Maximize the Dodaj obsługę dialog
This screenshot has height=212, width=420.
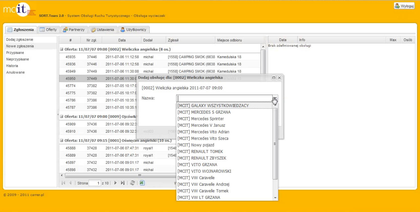(274, 78)
